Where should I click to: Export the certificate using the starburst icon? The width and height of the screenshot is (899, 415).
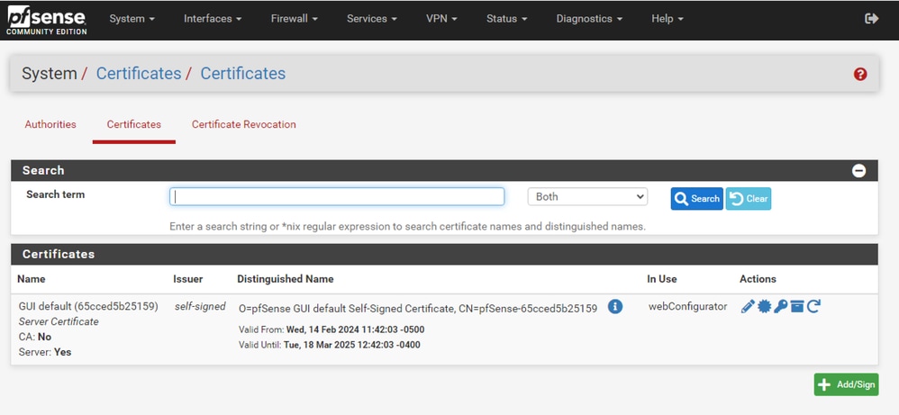[x=764, y=307]
